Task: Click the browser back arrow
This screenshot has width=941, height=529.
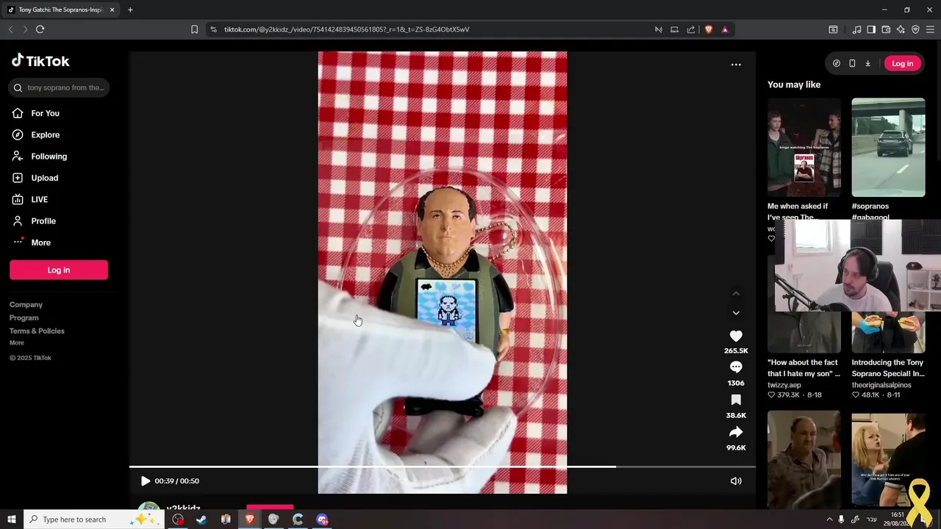Action: (x=10, y=29)
